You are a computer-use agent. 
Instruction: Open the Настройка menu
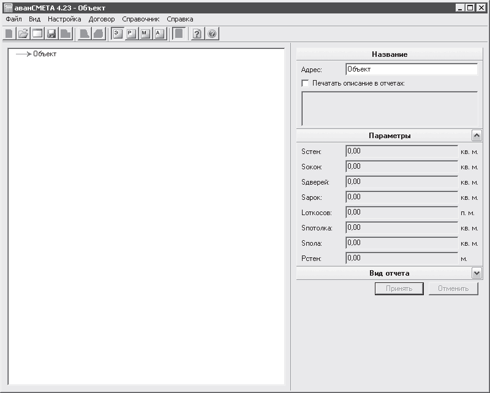point(64,19)
